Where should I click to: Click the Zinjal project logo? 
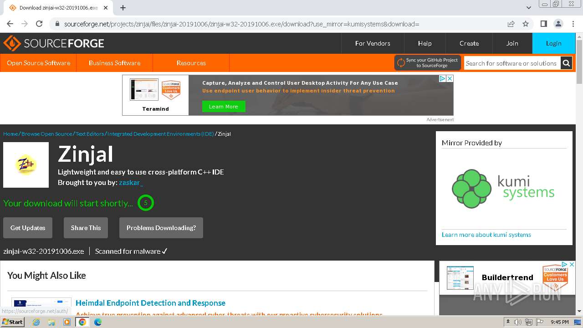tap(26, 165)
